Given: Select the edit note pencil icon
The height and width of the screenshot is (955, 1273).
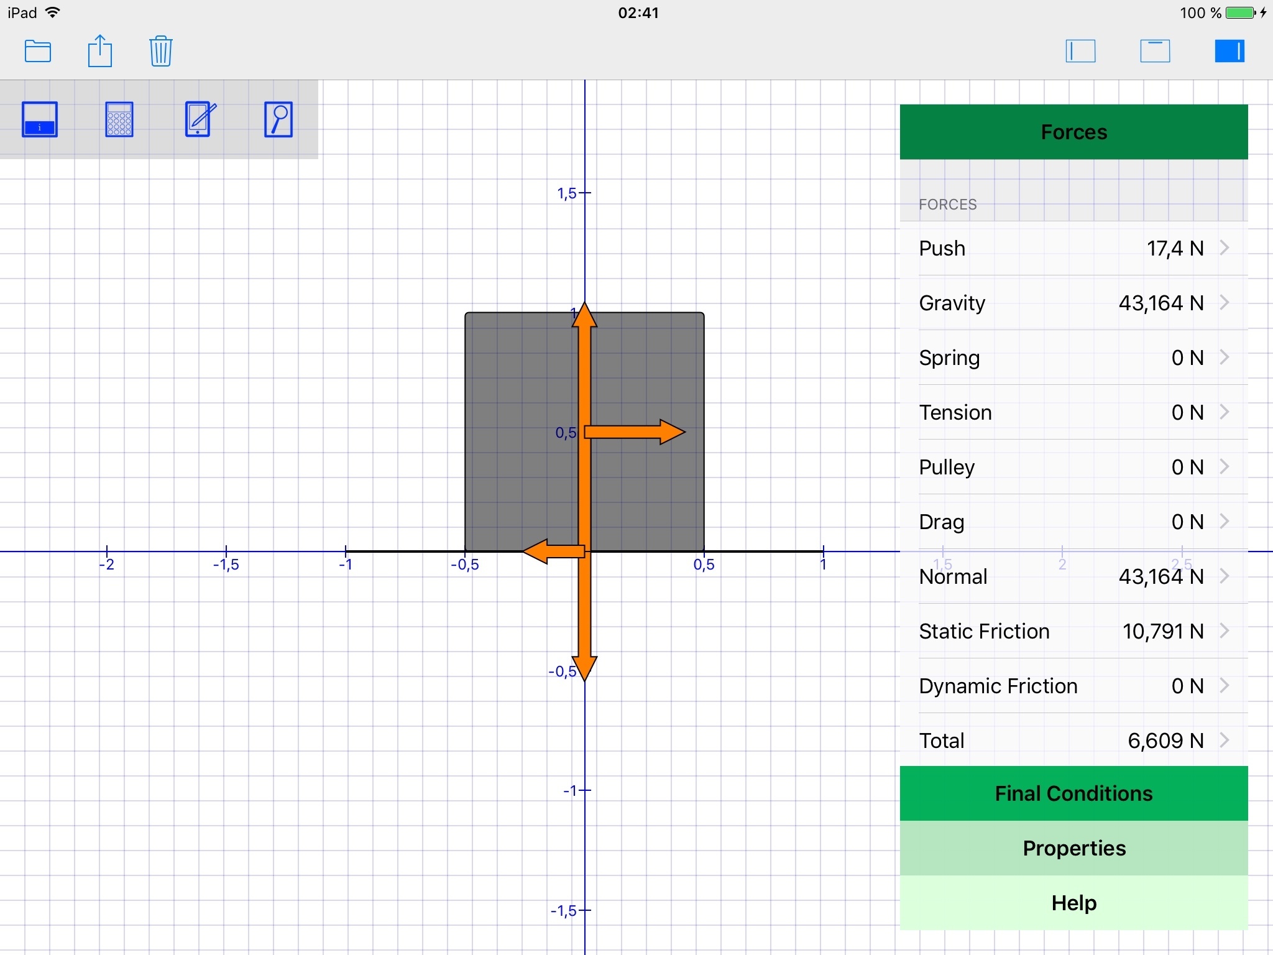Looking at the screenshot, I should [x=200, y=119].
